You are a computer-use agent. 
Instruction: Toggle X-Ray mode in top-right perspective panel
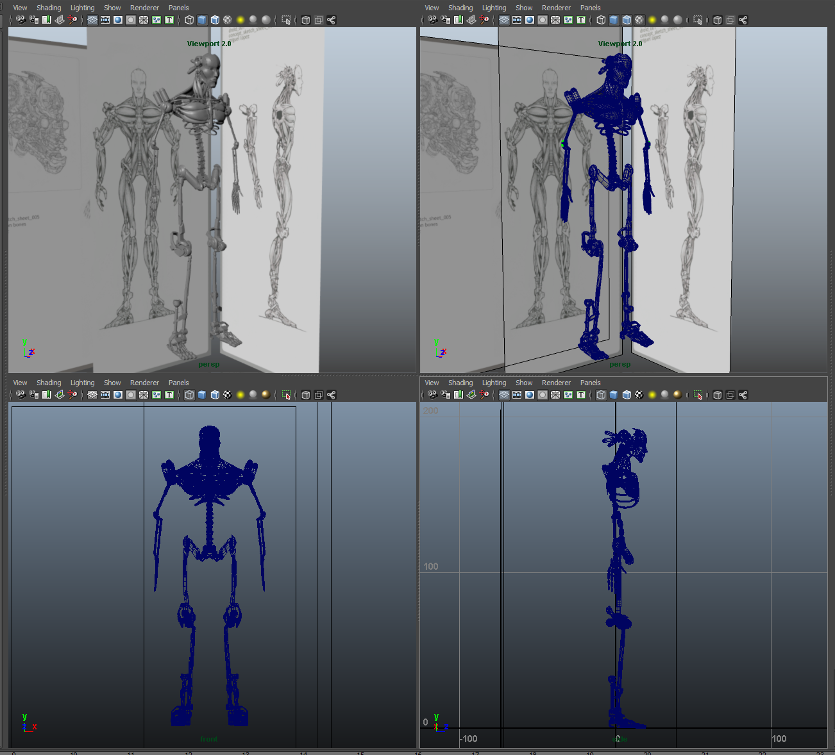click(x=717, y=20)
